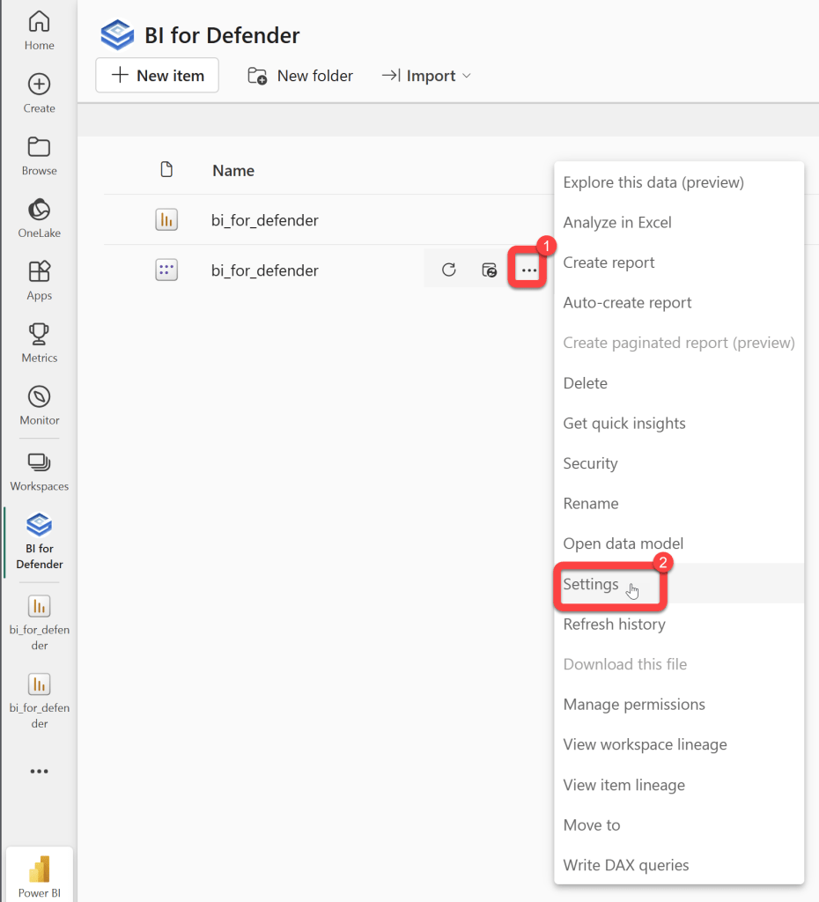Viewport: 819px width, 902px height.
Task: Open Metrics from the sidebar
Action: [x=39, y=344]
